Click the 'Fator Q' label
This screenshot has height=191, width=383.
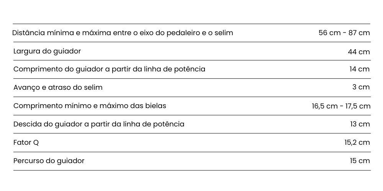coord(26,142)
